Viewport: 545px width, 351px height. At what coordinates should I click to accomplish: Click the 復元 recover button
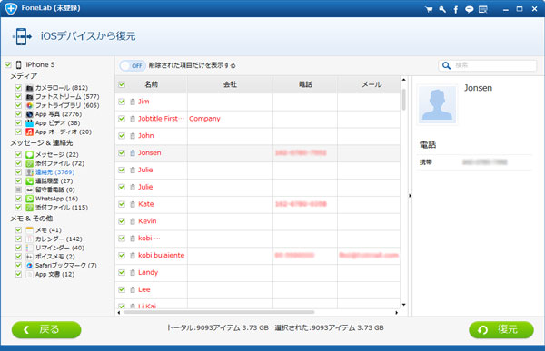[x=501, y=329]
